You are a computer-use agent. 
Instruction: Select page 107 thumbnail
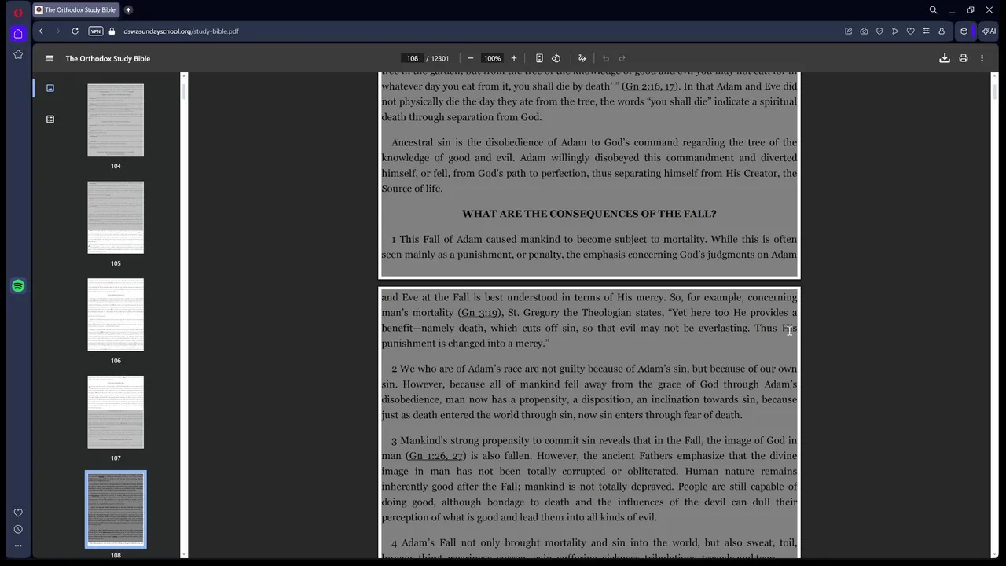pos(116,412)
